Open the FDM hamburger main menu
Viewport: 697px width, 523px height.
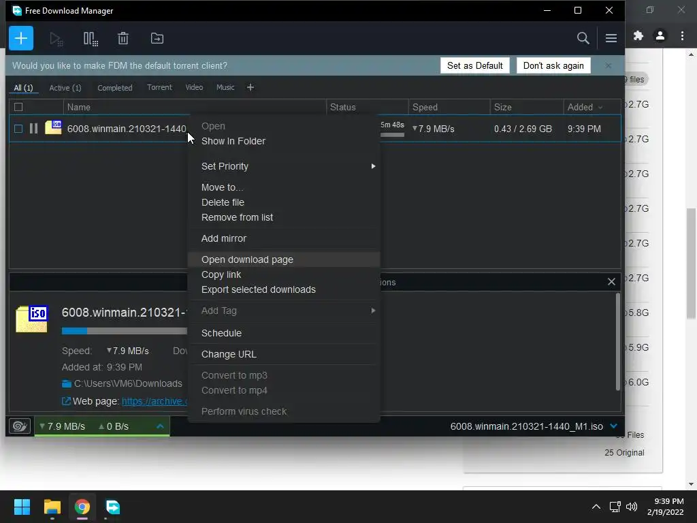point(611,38)
